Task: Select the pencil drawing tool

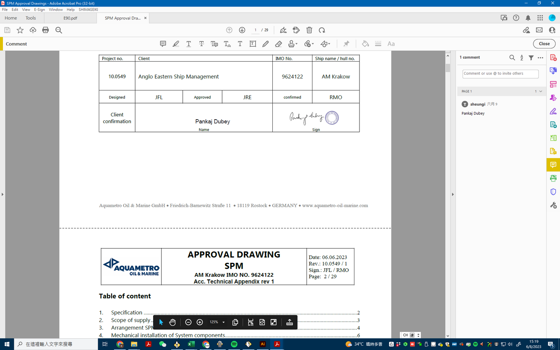Action: [265, 44]
